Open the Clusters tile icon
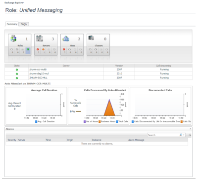Screen dimensions: 198x182 91,38
